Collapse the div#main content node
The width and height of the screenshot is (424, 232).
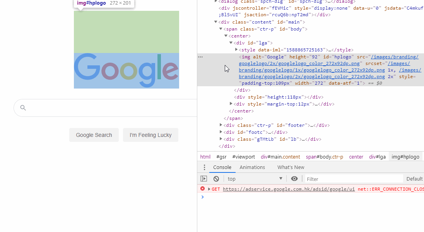(x=215, y=22)
